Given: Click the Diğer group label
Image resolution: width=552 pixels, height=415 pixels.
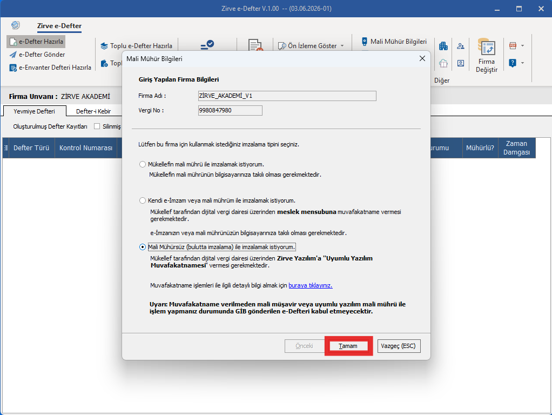Looking at the screenshot, I should (x=441, y=81).
